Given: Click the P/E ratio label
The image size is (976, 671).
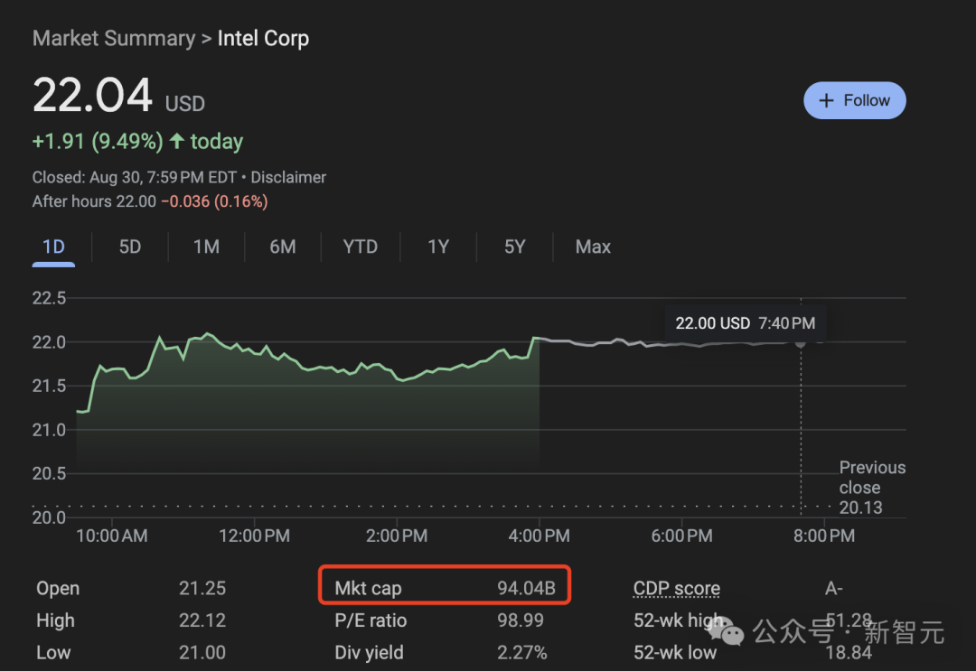Looking at the screenshot, I should tap(371, 620).
